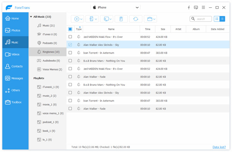Image resolution: width=232 pixels, height=152 pixels.
Task: Sort by Artist column header
Action: [x=178, y=29]
